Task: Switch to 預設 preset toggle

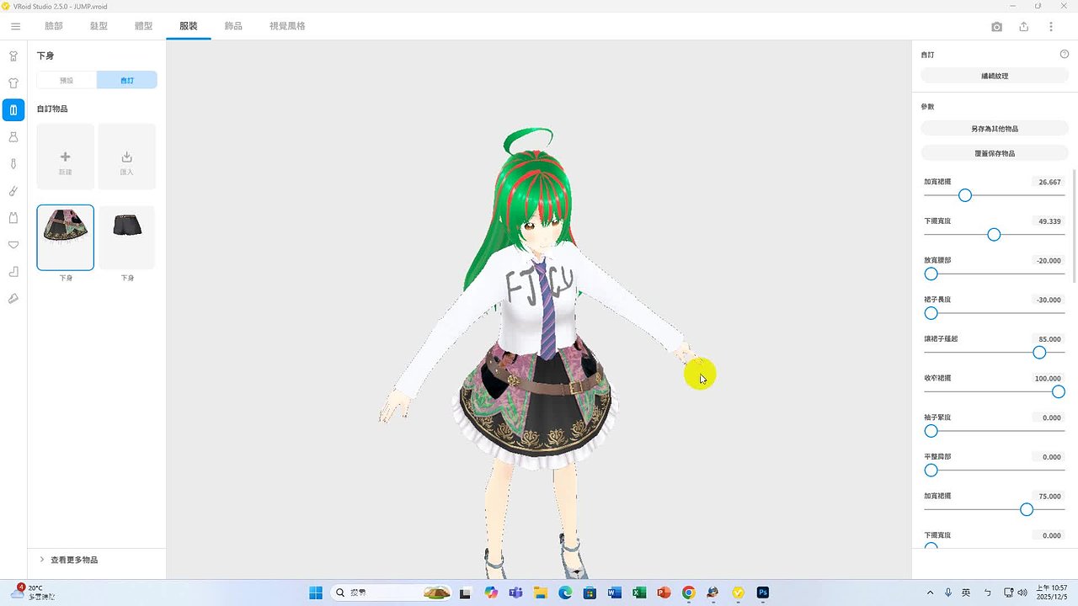Action: tap(67, 81)
